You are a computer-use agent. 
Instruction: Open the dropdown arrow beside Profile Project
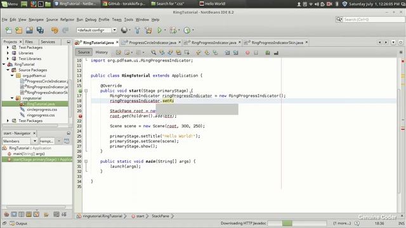pos(193,30)
